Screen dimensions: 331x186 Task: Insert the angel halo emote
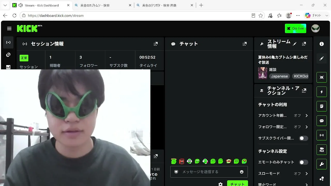(174, 161)
